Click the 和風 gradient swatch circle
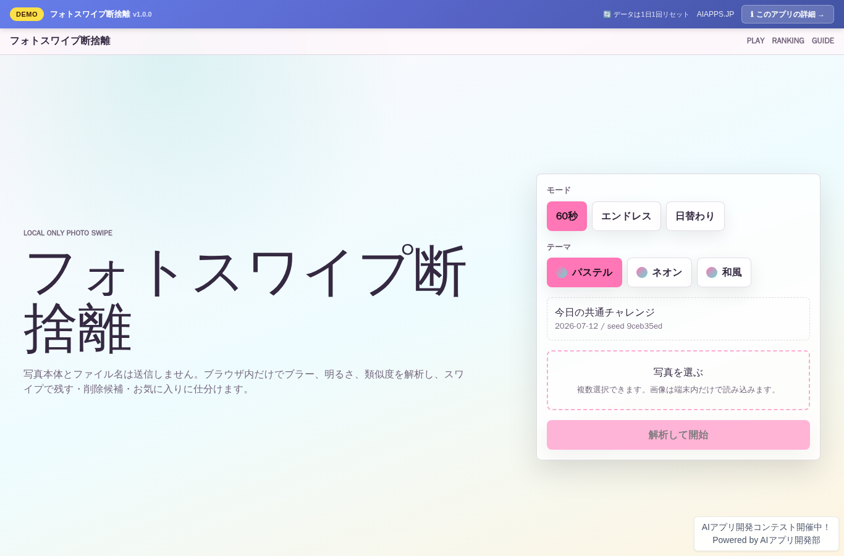844x556 pixels. click(712, 272)
